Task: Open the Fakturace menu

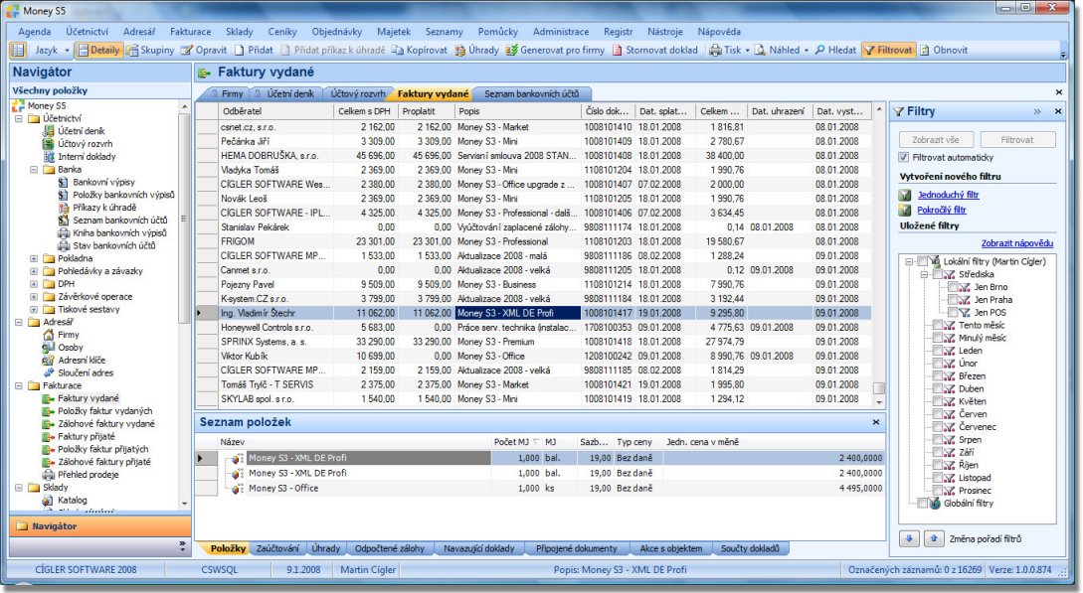Action: pos(191,31)
